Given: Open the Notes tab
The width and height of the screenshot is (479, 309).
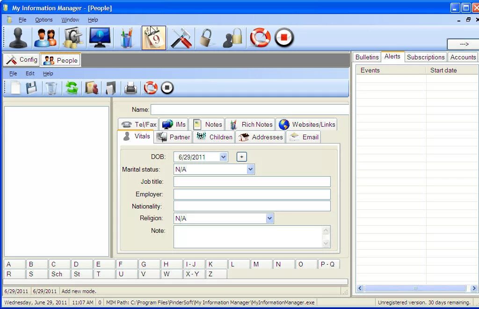Looking at the screenshot, I should pos(207,124).
